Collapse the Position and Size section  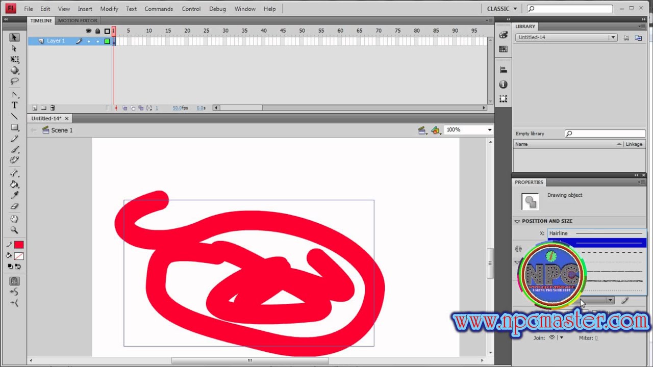click(x=517, y=221)
